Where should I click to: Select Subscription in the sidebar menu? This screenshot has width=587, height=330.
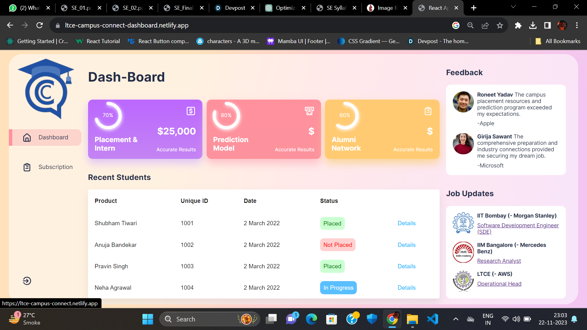pyautogui.click(x=55, y=167)
